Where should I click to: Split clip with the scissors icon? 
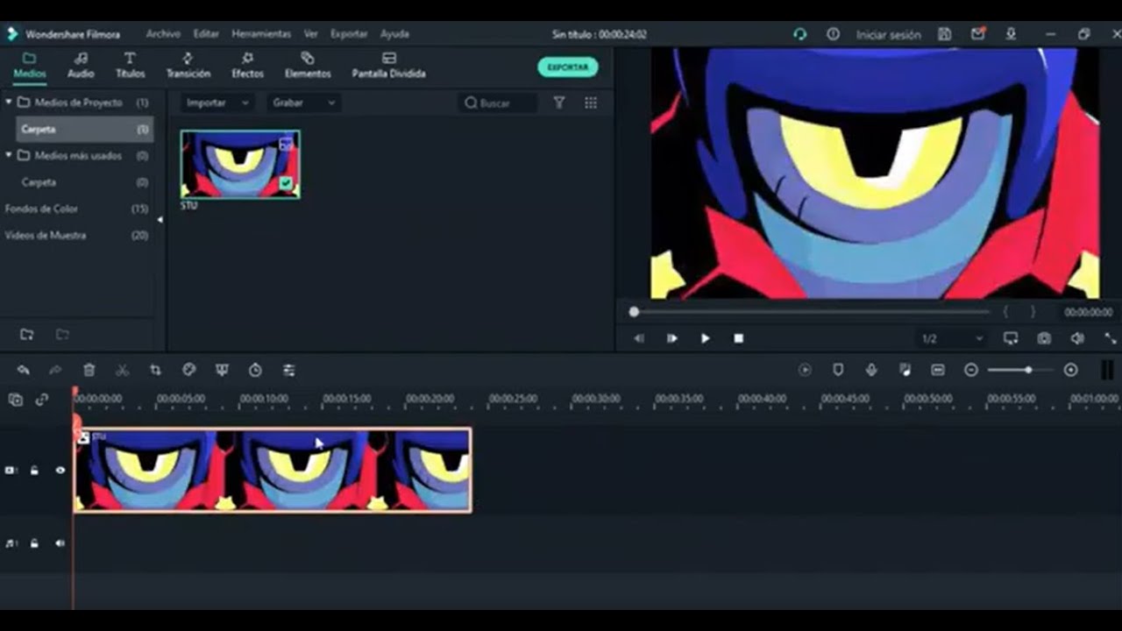pyautogui.click(x=122, y=371)
